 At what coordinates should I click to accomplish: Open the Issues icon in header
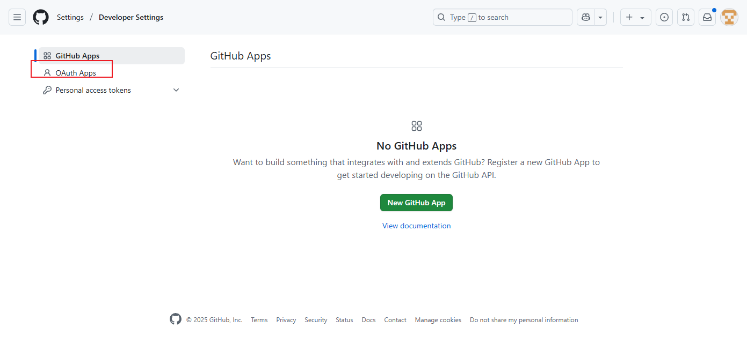point(664,17)
